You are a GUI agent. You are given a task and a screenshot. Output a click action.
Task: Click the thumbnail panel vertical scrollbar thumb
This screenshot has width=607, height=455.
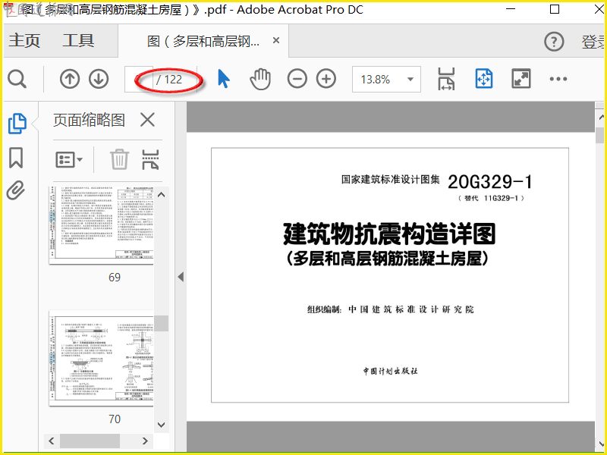(162, 324)
